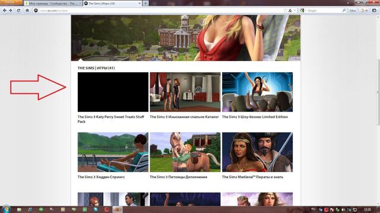Click in the ea.com address bar
This screenshot has height=213, width=380.
[x=160, y=11]
